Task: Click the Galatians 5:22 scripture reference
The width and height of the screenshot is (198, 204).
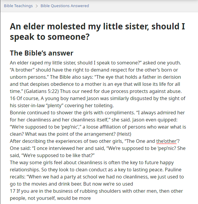Action: coord(41,91)
